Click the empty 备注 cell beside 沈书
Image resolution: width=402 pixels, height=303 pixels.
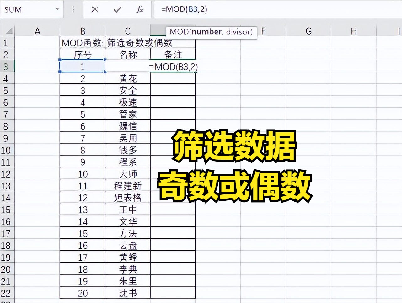[x=173, y=293]
